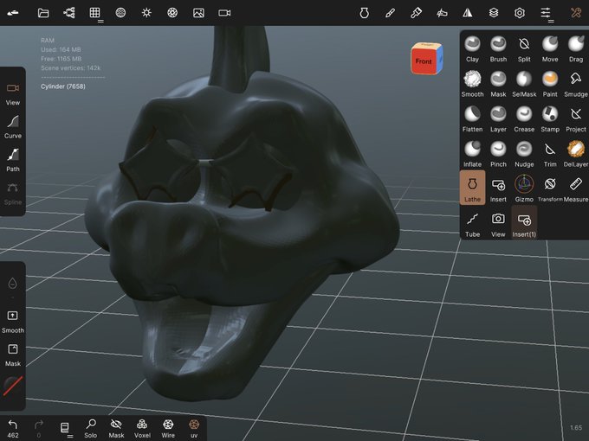Open the material color swatch sphere
Screen dimensions: 589x441
pyautogui.click(x=13, y=387)
